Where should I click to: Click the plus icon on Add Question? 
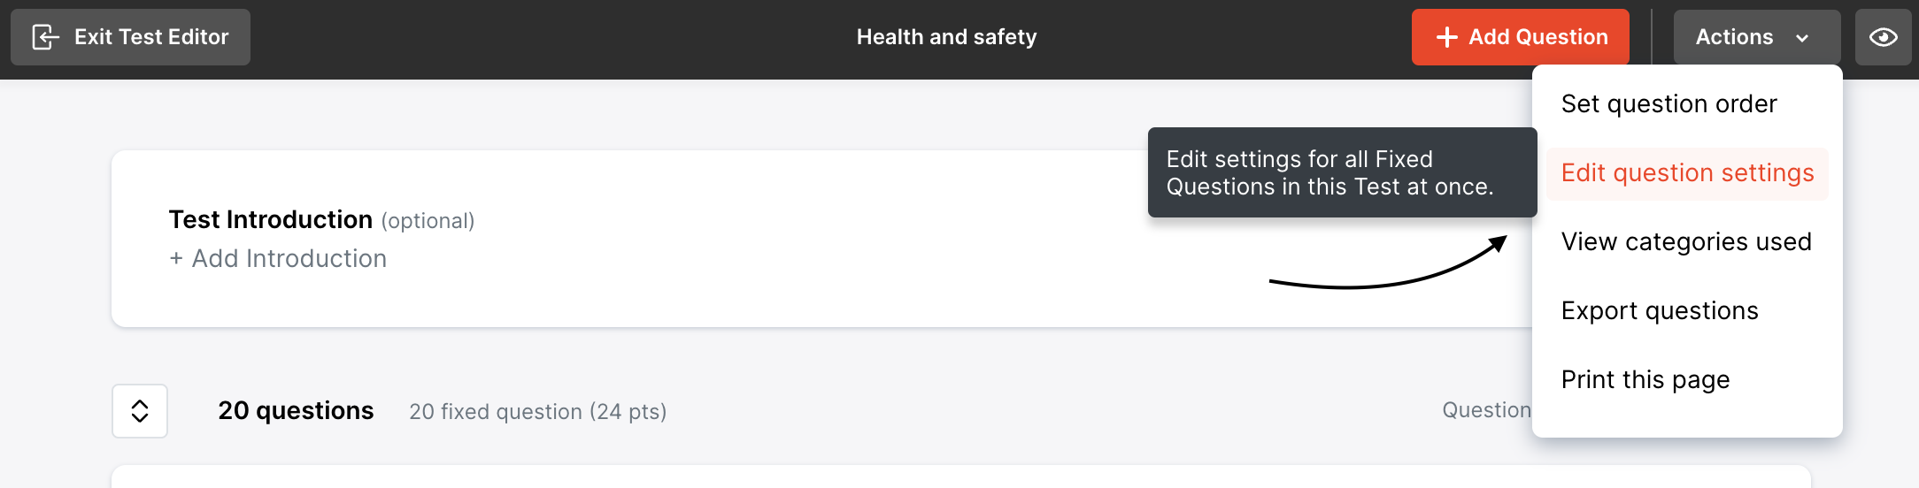point(1446,37)
